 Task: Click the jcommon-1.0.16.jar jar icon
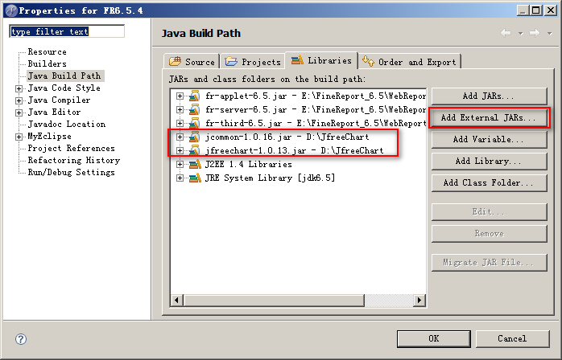pyautogui.click(x=194, y=137)
